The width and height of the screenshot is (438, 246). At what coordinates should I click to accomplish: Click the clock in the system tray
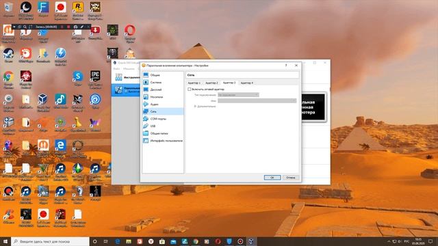click(x=418, y=241)
